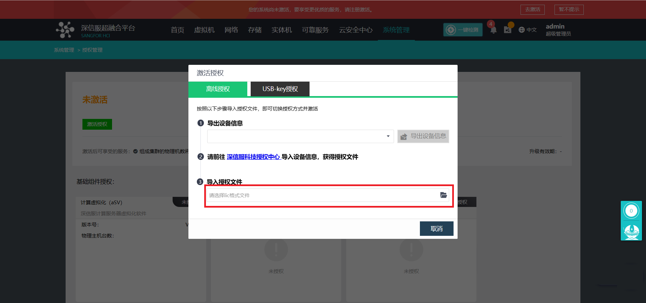Click the 基础组件授权 heading
Image resolution: width=646 pixels, height=303 pixels.
click(x=95, y=182)
